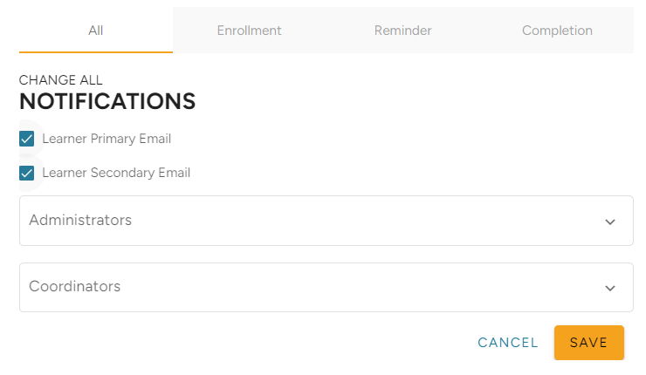Open the Enrollment tab

(249, 31)
